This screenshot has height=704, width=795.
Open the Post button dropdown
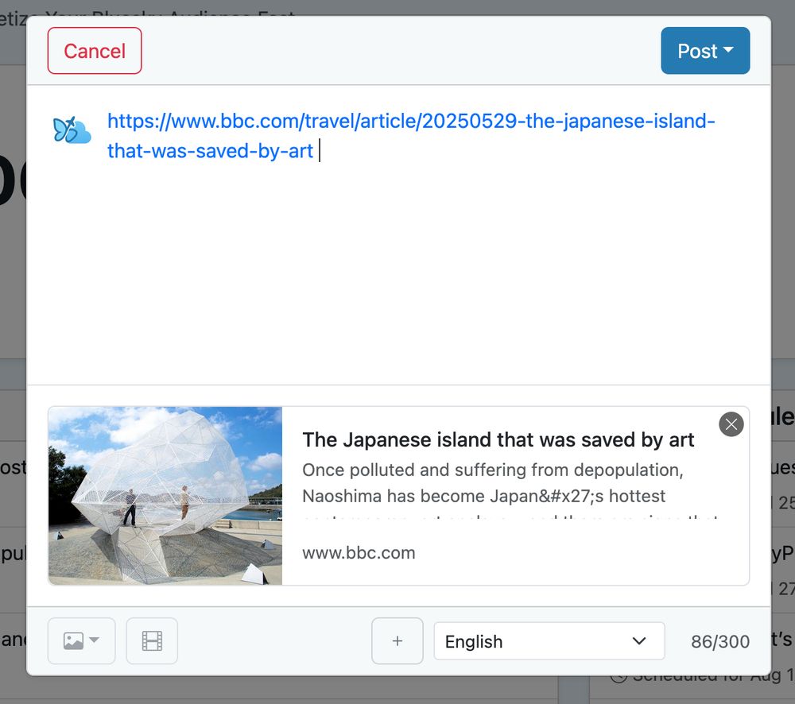704,51
